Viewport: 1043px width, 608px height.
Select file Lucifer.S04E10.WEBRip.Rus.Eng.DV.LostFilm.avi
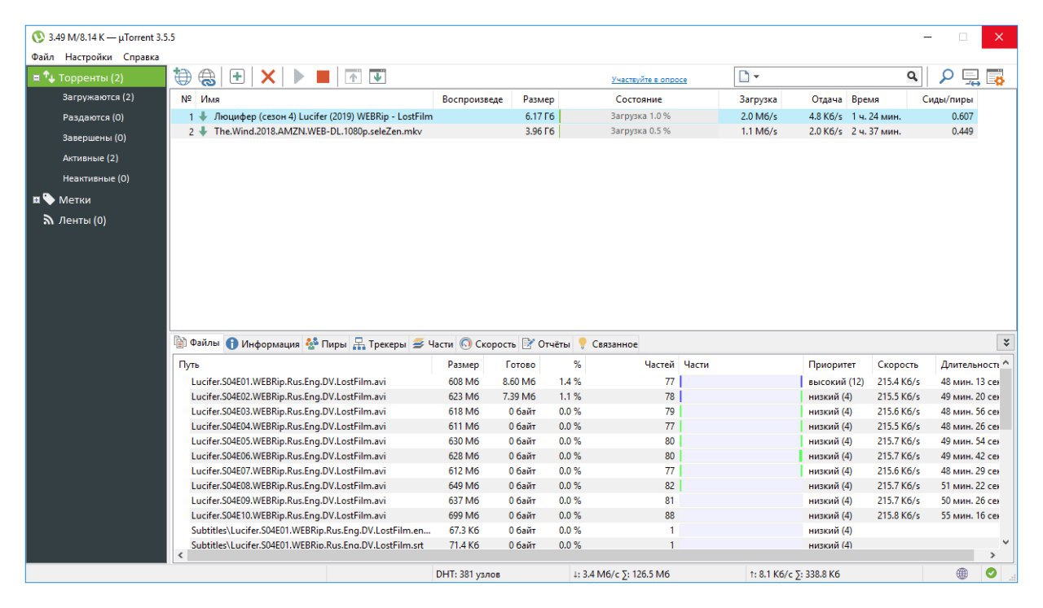click(288, 515)
